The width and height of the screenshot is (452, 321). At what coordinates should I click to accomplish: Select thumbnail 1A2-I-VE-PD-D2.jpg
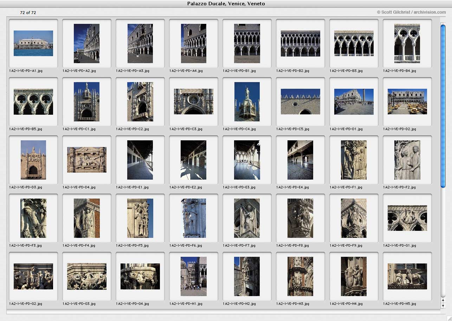[407, 102]
